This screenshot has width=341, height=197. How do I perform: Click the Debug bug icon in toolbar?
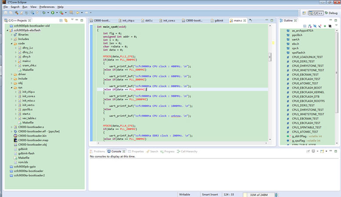[44, 13]
